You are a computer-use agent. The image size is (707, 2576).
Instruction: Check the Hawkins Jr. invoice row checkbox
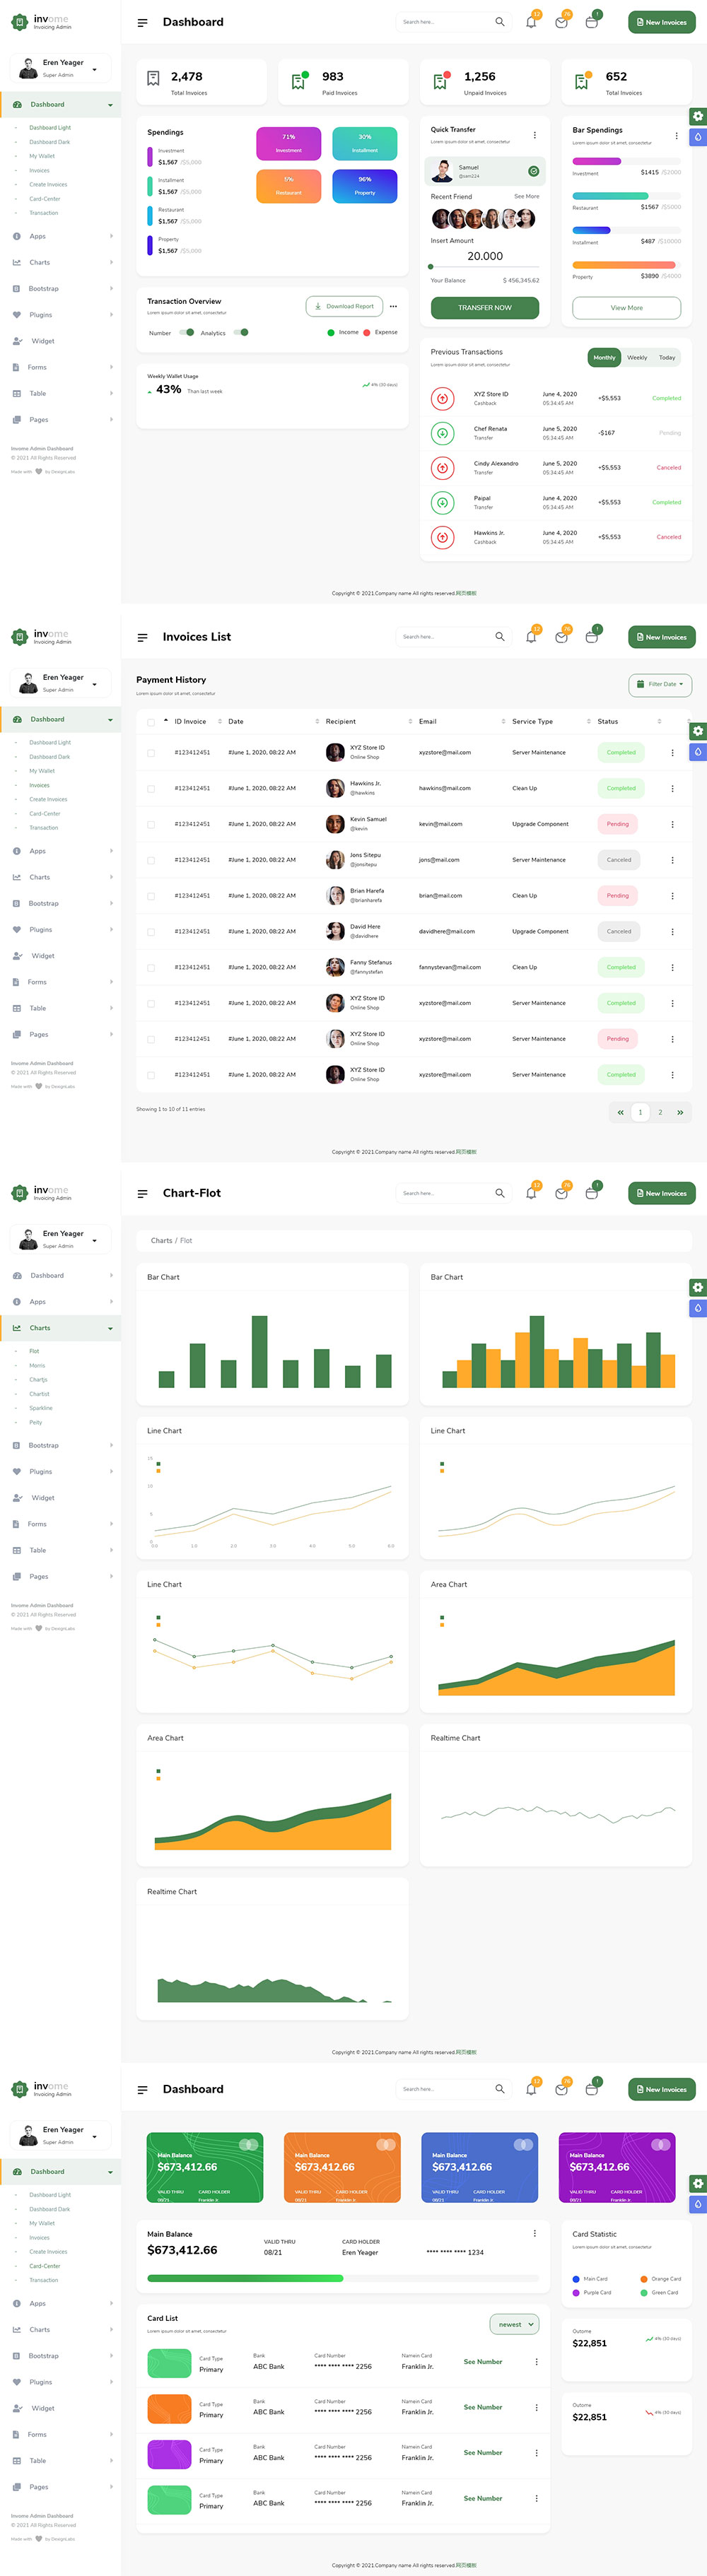(x=151, y=788)
